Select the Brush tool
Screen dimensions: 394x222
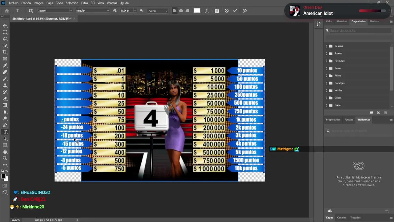point(5,79)
